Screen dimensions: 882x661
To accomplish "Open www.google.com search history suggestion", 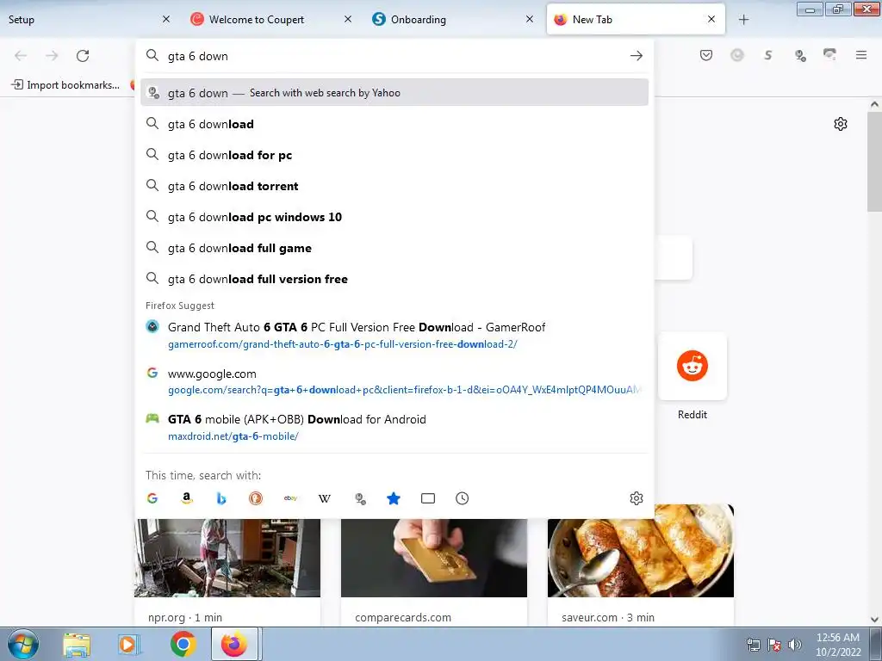I will point(394,381).
